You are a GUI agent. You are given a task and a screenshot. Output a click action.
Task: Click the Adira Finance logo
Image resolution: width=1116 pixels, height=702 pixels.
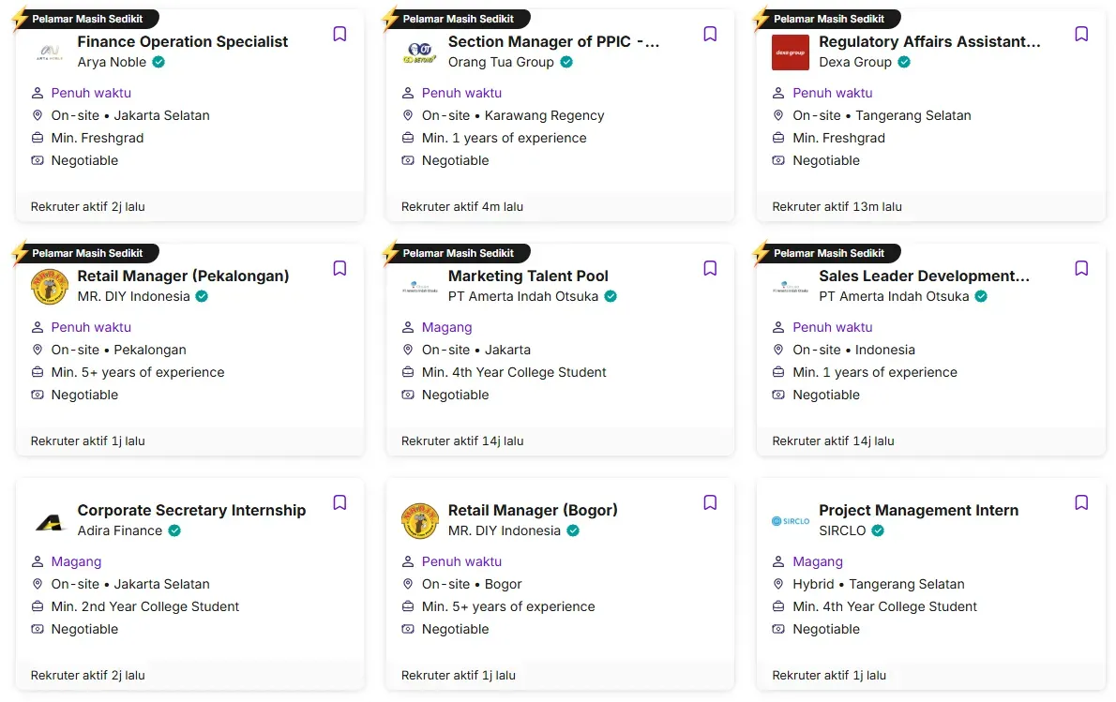49,521
